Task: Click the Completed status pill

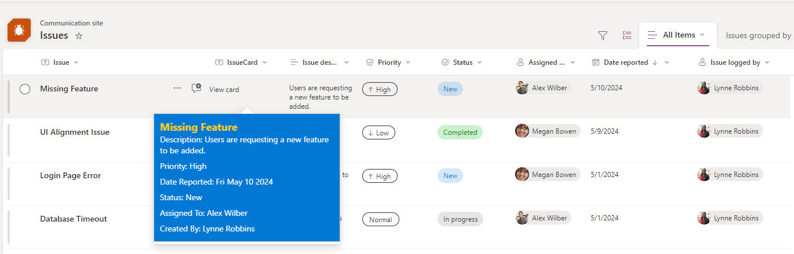Action: 460,132
